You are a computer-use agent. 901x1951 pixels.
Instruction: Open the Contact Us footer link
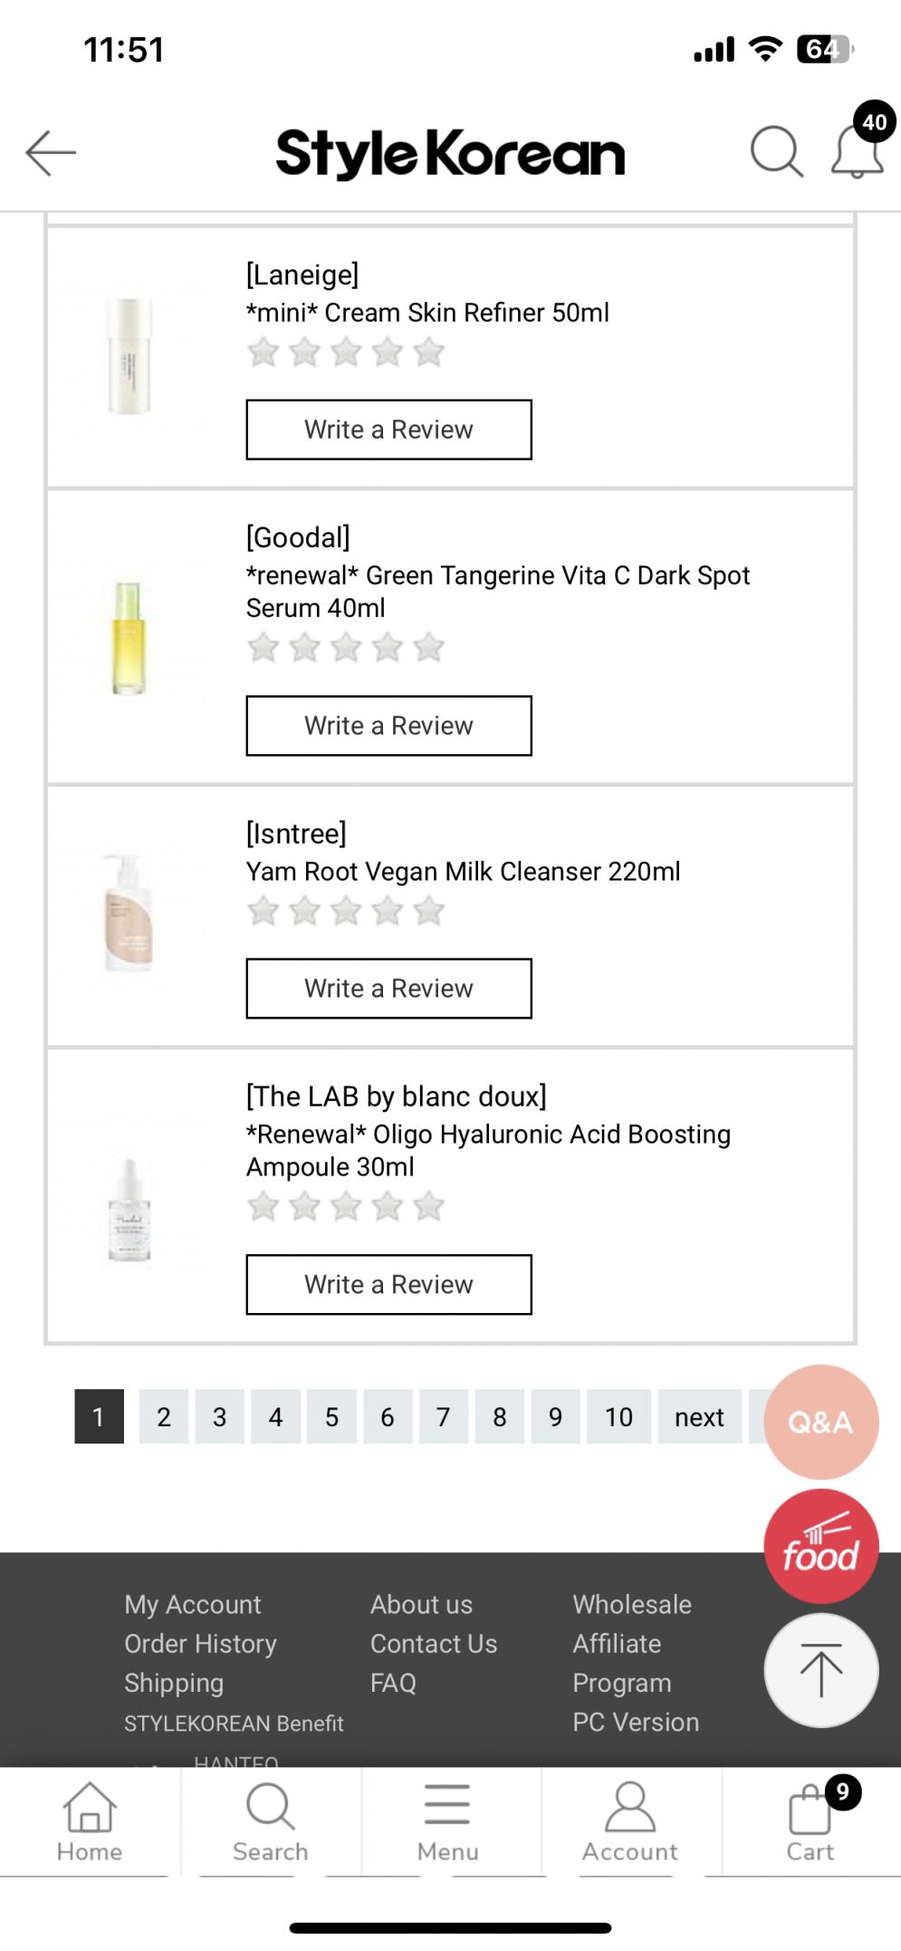click(x=434, y=1644)
